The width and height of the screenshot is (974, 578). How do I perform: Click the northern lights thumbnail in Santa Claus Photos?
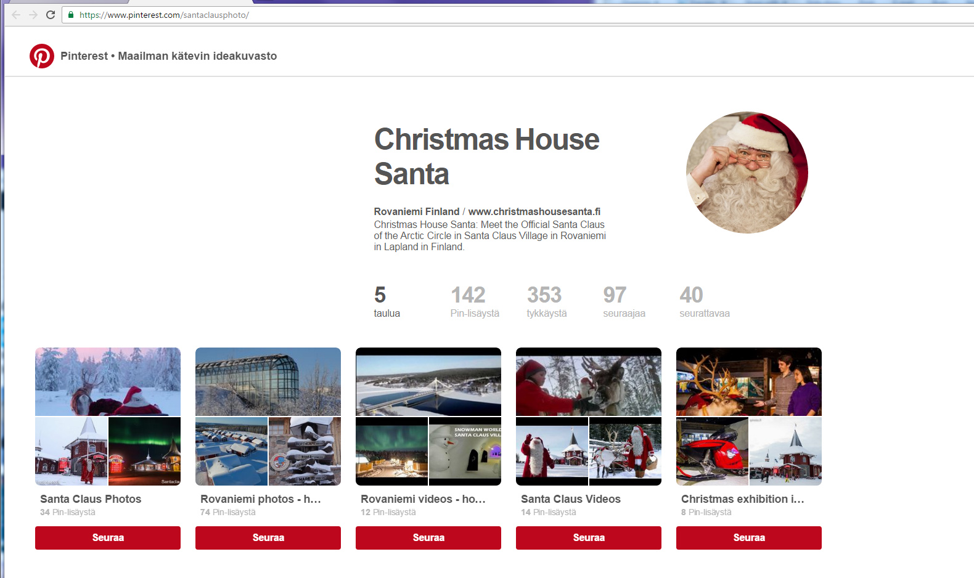click(145, 451)
